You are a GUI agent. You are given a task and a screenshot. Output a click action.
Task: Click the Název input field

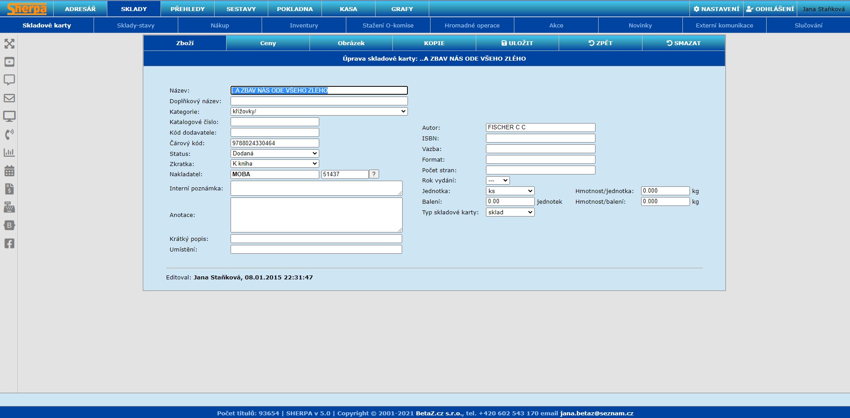(319, 90)
